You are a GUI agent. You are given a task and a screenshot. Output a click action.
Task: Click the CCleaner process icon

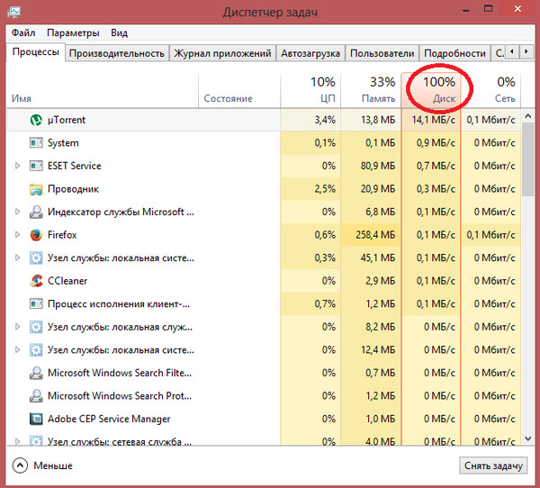[x=36, y=281]
